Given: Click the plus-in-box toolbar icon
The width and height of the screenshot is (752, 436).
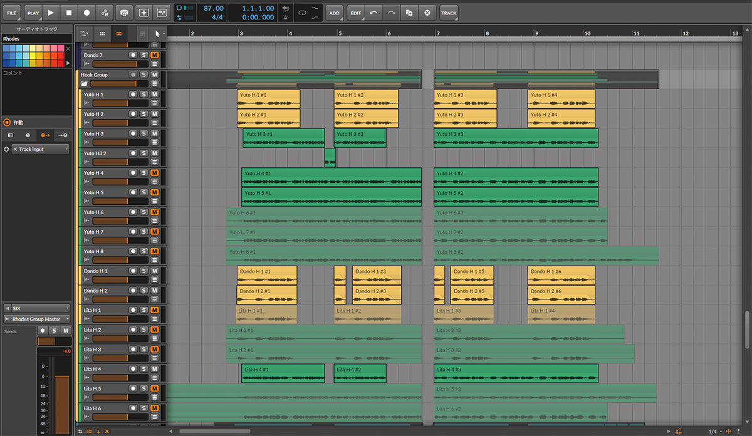Looking at the screenshot, I should [x=144, y=12].
